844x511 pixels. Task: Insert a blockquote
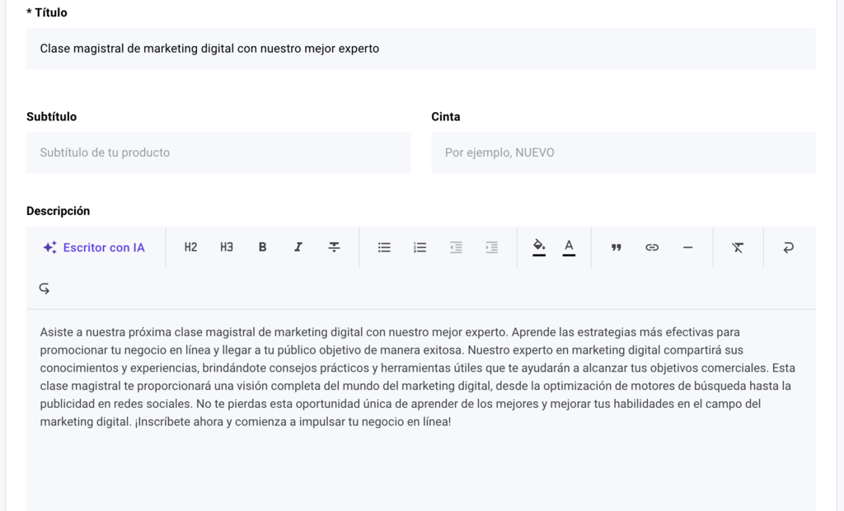click(x=617, y=246)
